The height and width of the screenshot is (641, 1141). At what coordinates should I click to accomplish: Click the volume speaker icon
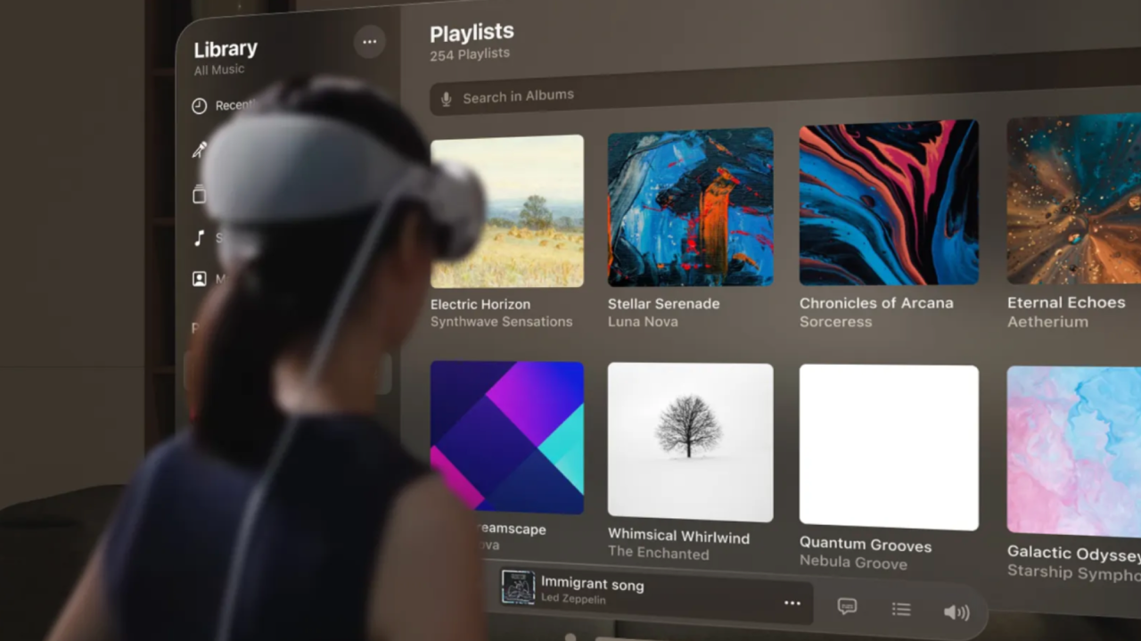click(956, 612)
